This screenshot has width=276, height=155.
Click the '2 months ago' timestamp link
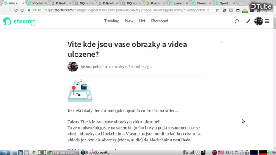point(140,67)
